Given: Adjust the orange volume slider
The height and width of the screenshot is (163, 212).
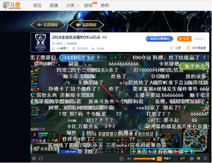Looking at the screenshot, I should click(144, 159).
